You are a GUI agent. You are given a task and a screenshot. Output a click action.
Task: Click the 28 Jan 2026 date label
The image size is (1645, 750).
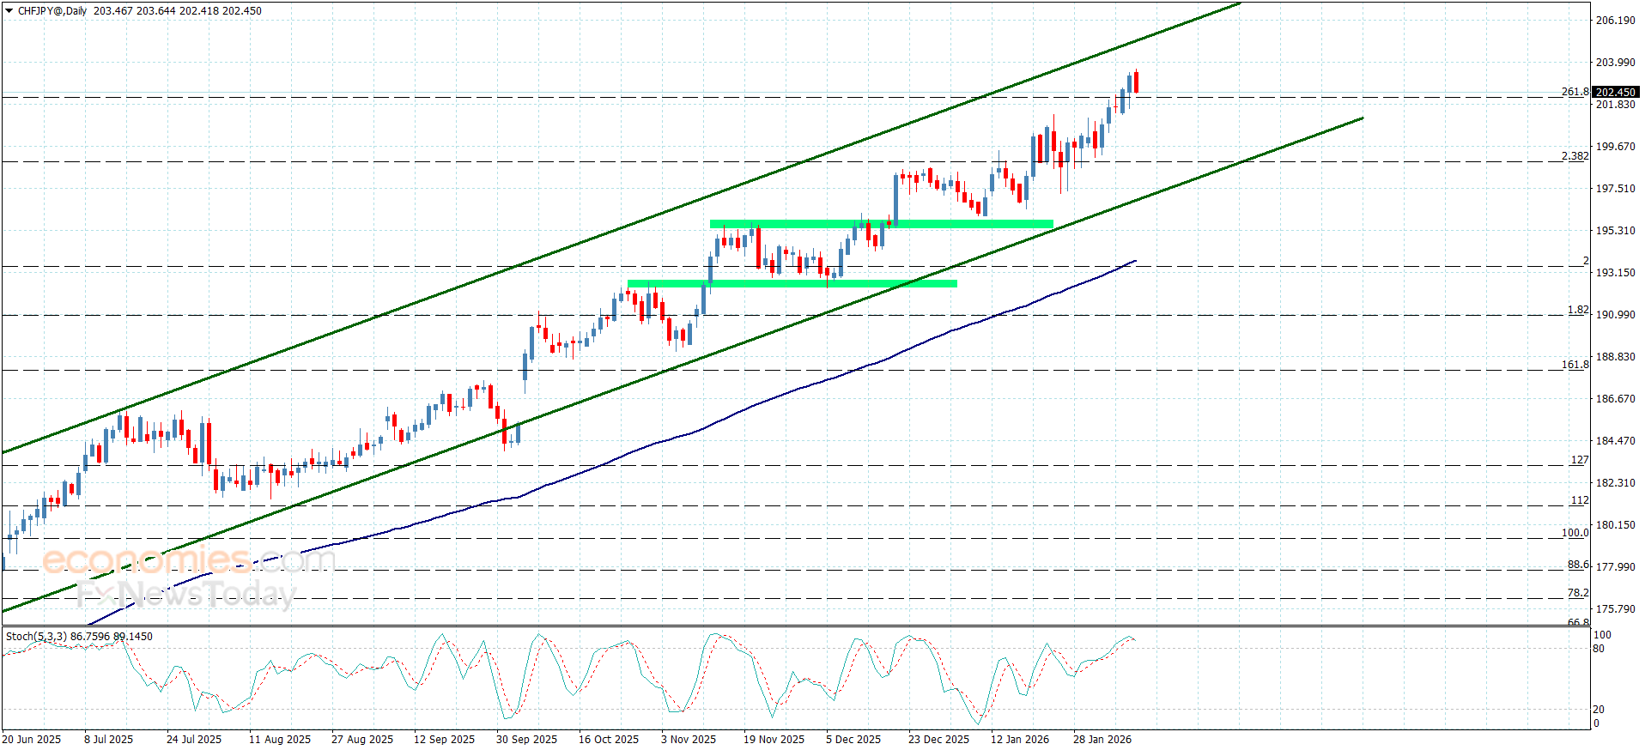(x=1102, y=740)
